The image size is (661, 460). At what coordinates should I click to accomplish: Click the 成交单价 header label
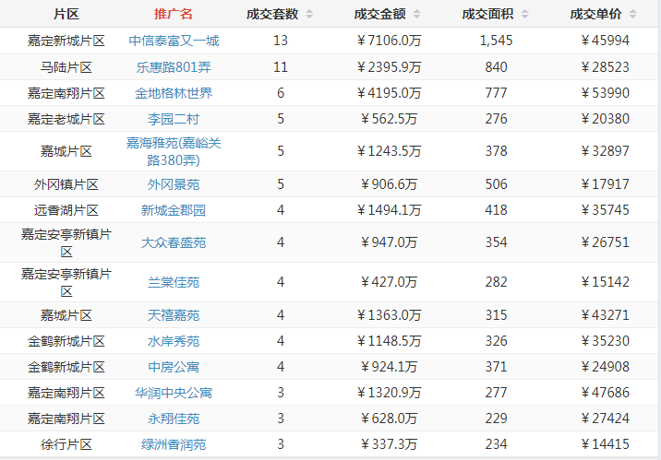(595, 14)
